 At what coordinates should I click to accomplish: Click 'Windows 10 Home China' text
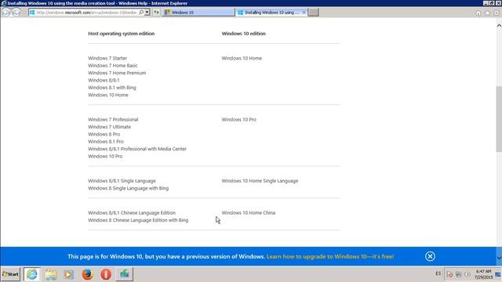point(249,213)
